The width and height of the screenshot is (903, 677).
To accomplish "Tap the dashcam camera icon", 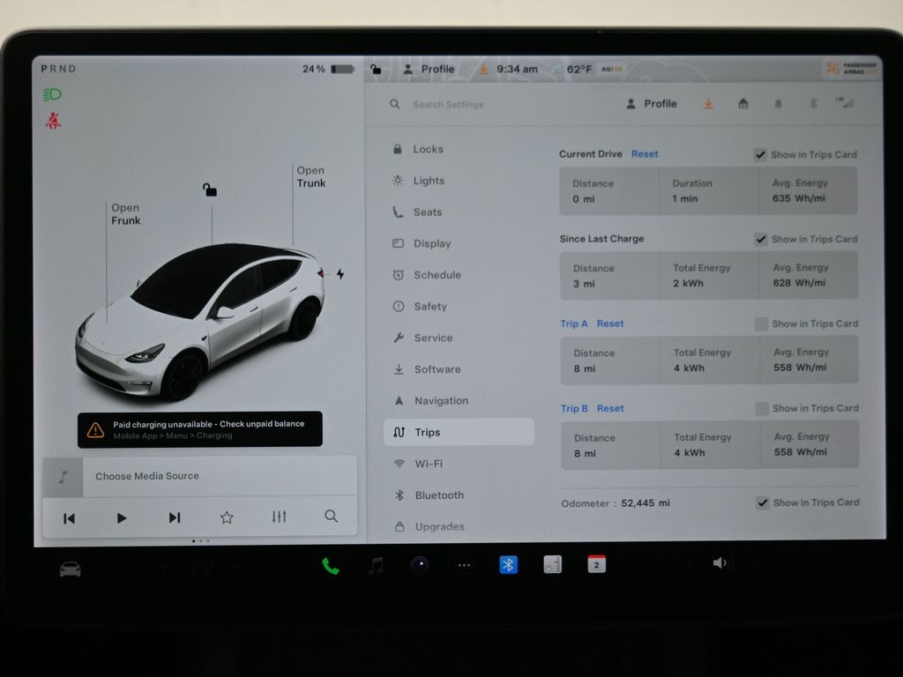I will [x=420, y=566].
